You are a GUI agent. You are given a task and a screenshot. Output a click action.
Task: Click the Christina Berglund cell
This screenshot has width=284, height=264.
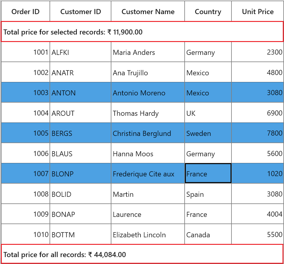148,133
